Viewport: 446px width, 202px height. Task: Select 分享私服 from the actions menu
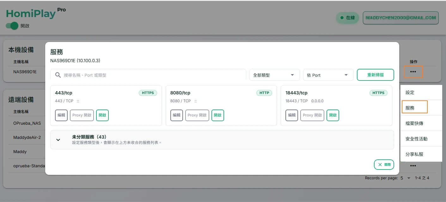(421, 154)
